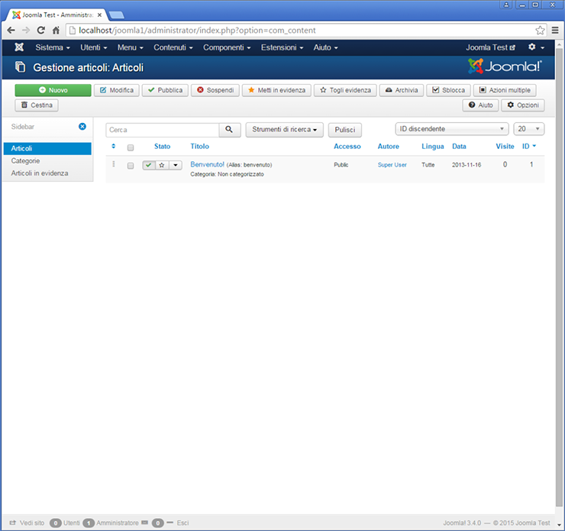Viewport: 565px width, 531px height.
Task: Click published checkmark for Benvenuto article
Action: point(149,165)
